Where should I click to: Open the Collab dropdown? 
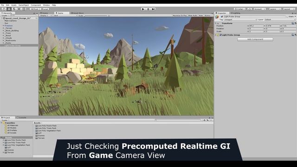(239, 9)
